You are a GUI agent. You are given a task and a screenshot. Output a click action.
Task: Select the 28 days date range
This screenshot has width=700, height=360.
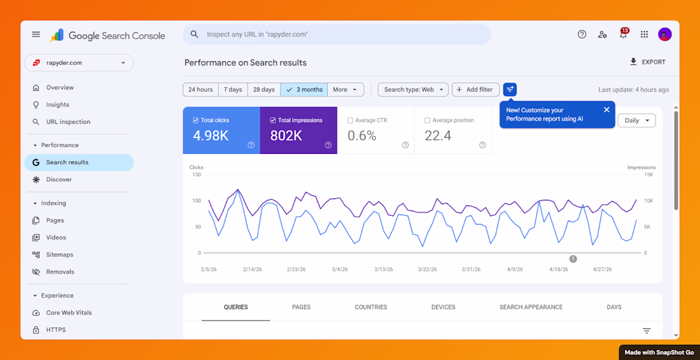coord(264,90)
